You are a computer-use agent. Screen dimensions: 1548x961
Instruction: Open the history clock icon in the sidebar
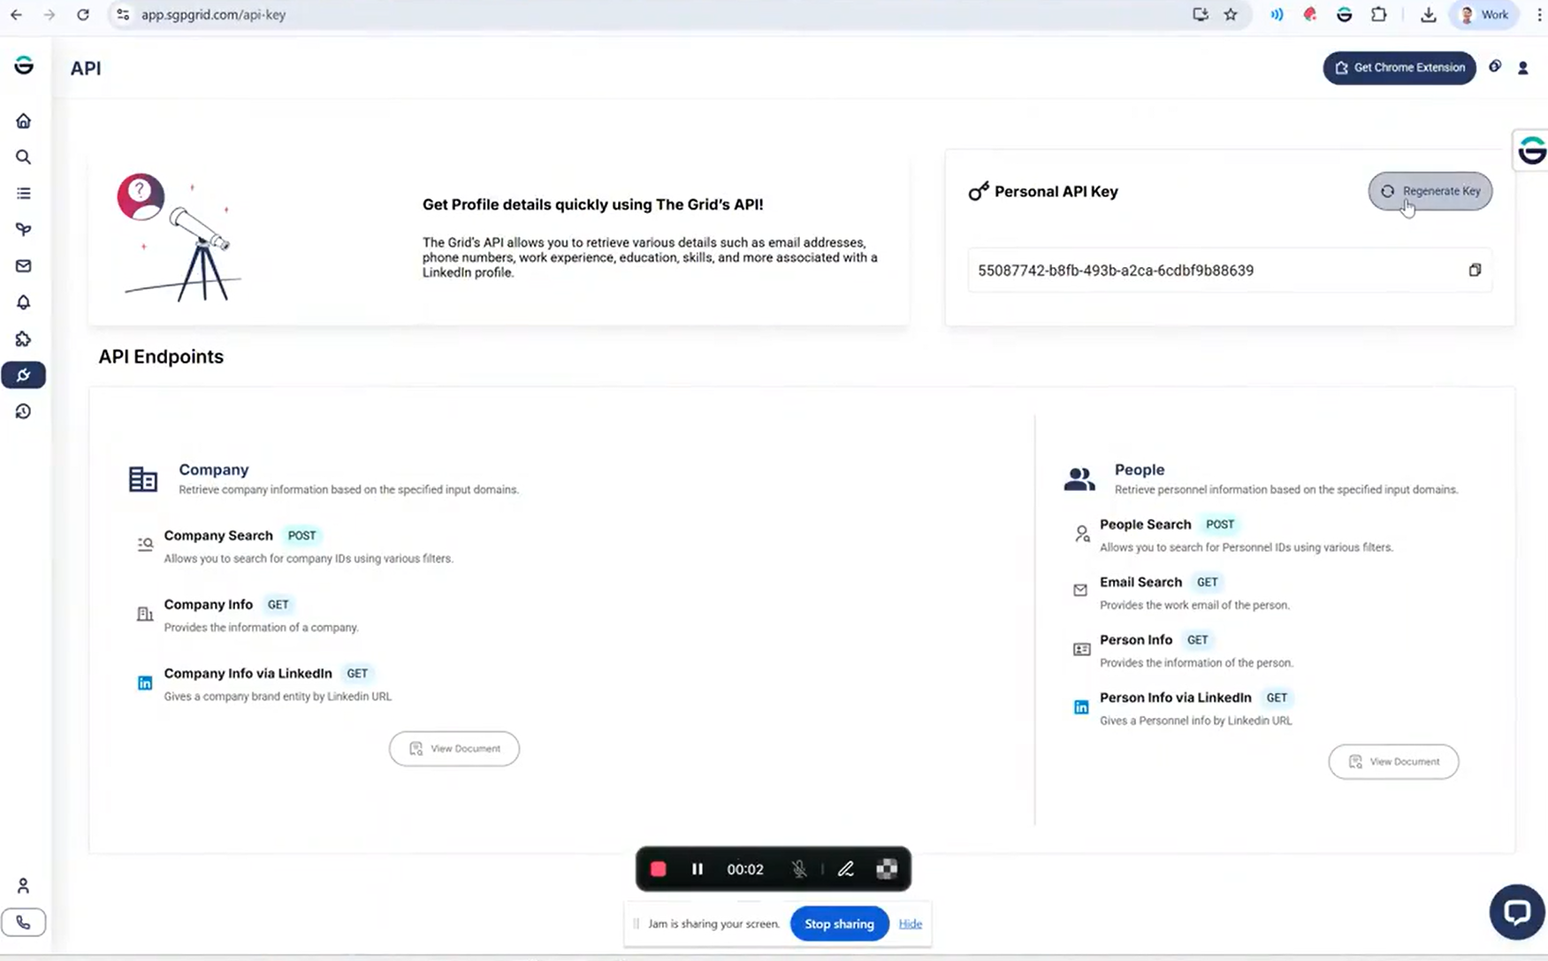pyautogui.click(x=24, y=411)
